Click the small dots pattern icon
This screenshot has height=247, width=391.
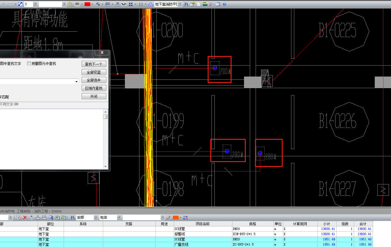click(x=141, y=4)
